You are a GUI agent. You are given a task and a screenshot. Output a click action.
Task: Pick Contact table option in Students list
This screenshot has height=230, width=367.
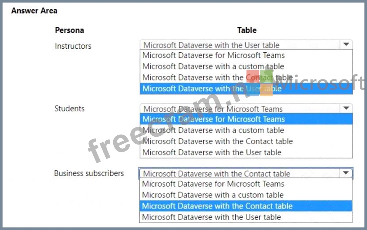[x=217, y=141]
